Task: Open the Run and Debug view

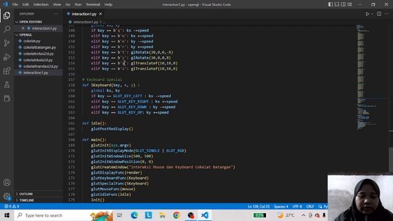Action: (x=7, y=57)
